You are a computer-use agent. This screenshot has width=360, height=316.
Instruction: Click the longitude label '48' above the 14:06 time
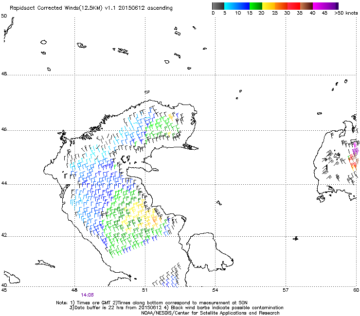(x=74, y=290)
